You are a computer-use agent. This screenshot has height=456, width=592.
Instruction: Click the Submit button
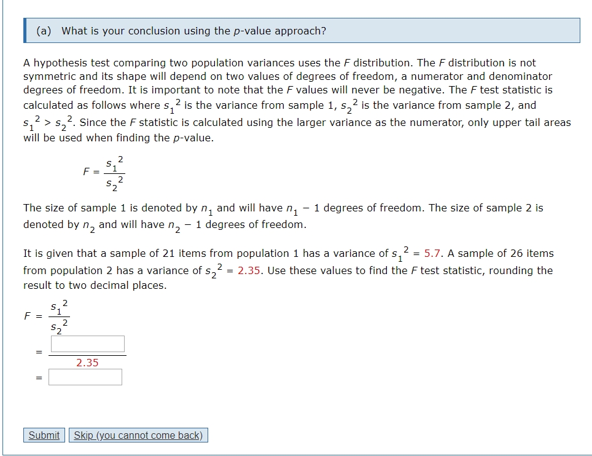point(43,434)
